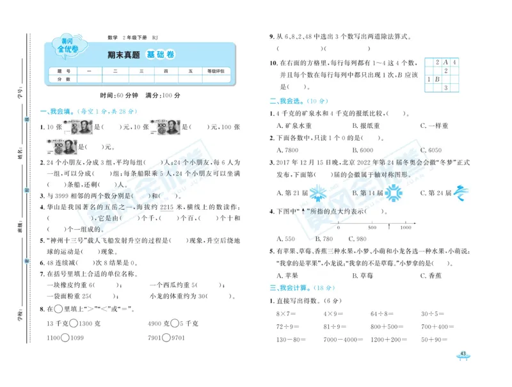The width and height of the screenshot is (512, 387).
Task: Click the 500 mark on the number line
Action: 371,225
